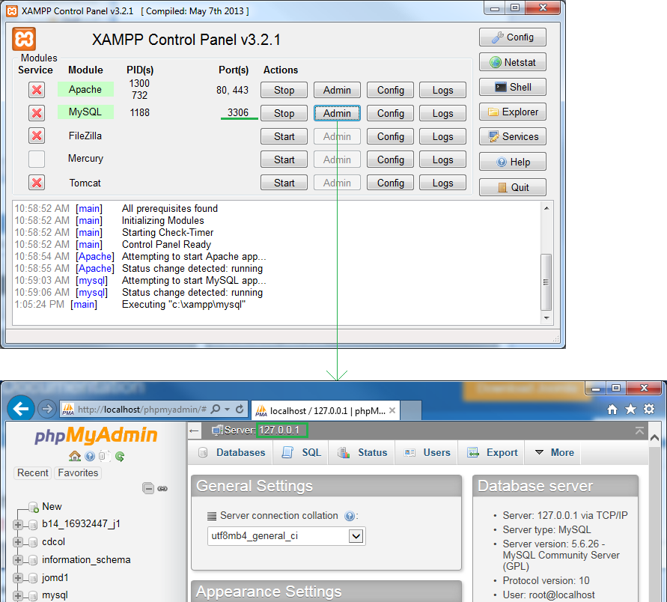Click the collation help question icon
This screenshot has width=667, height=602.
point(349,516)
